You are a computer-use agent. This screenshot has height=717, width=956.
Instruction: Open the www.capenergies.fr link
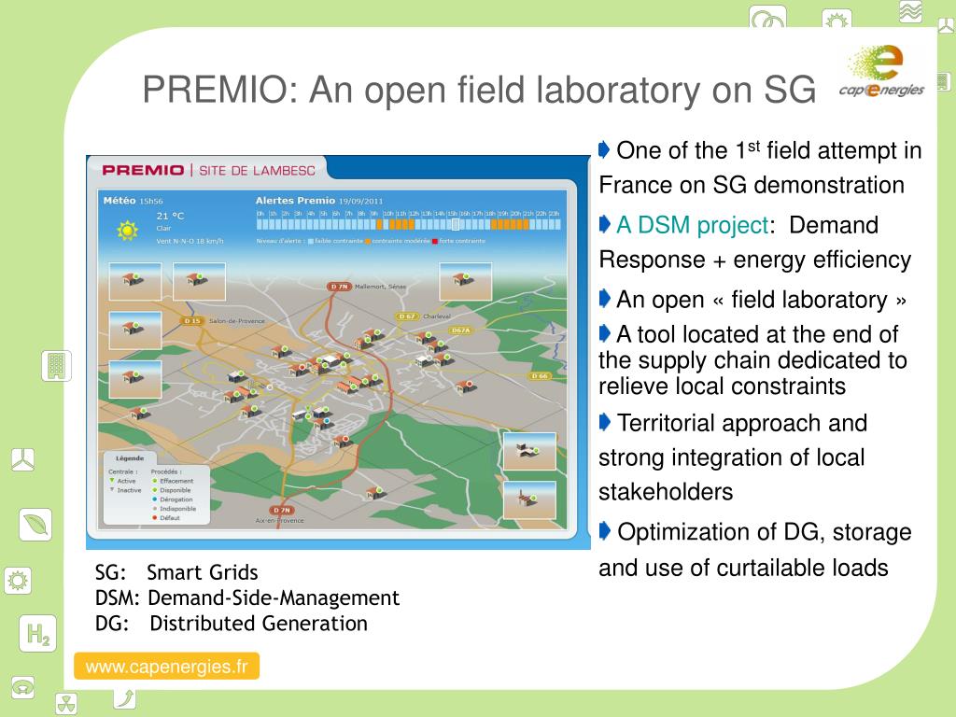tap(166, 666)
